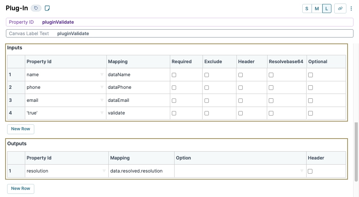
Task: Switch panel size to M
Action: coord(317,9)
